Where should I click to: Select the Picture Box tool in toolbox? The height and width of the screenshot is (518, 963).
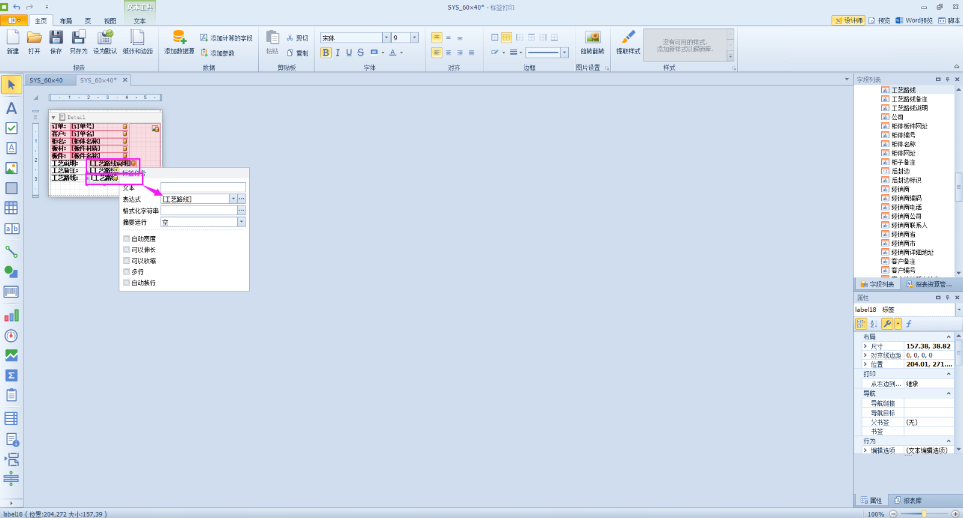[11, 168]
